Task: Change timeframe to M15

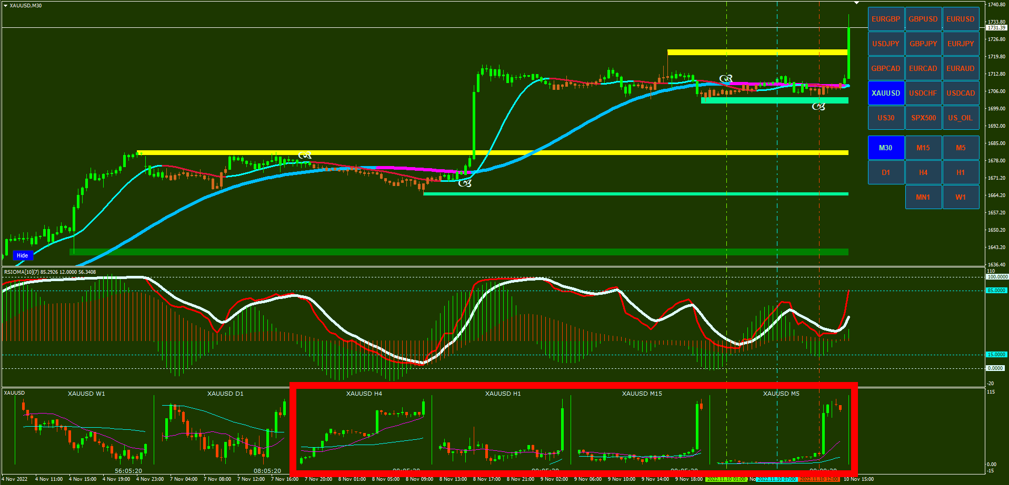Action: pyautogui.click(x=923, y=148)
